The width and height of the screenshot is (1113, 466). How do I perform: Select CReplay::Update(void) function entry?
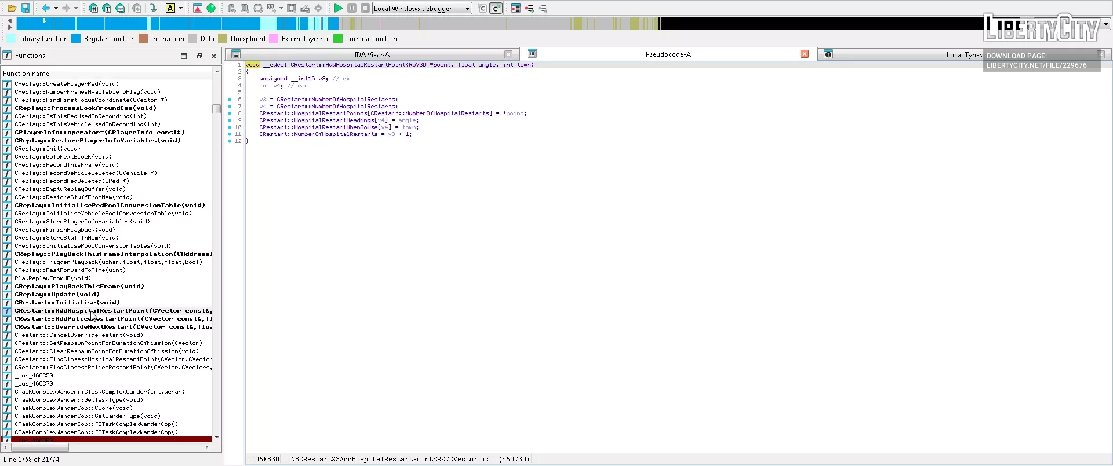point(57,294)
